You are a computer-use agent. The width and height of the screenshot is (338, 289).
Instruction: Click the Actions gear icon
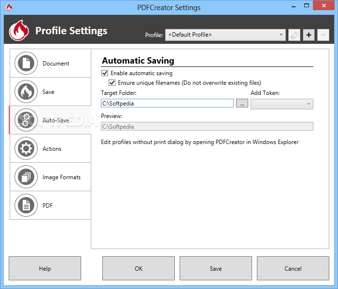(26, 148)
